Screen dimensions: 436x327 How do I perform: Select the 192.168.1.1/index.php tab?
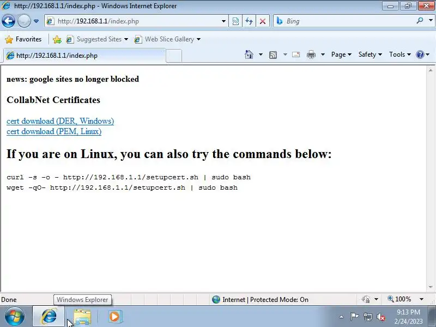tap(85, 56)
